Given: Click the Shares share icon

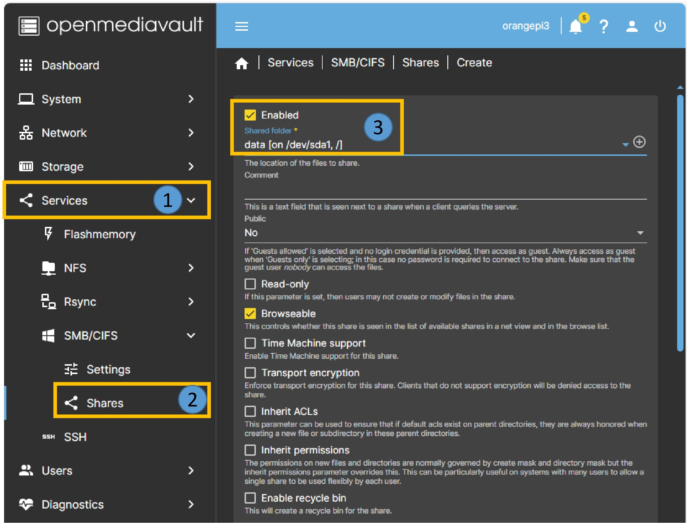Looking at the screenshot, I should (x=71, y=403).
